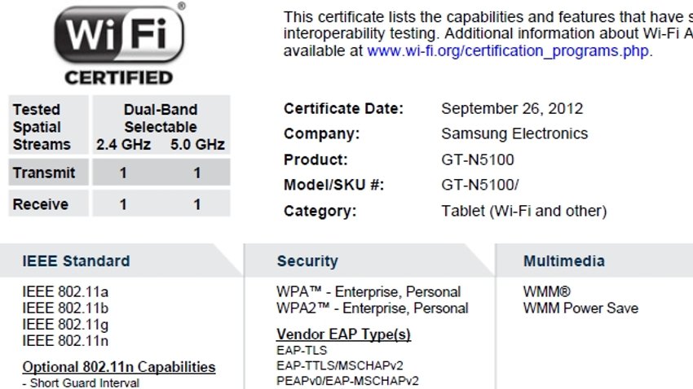Click the WMM Power Save entry
693x389 pixels.
580,308
